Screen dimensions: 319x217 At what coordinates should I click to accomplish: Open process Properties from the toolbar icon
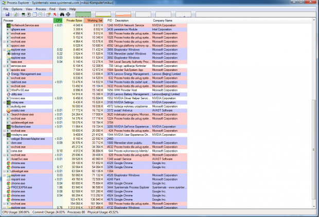pos(48,14)
